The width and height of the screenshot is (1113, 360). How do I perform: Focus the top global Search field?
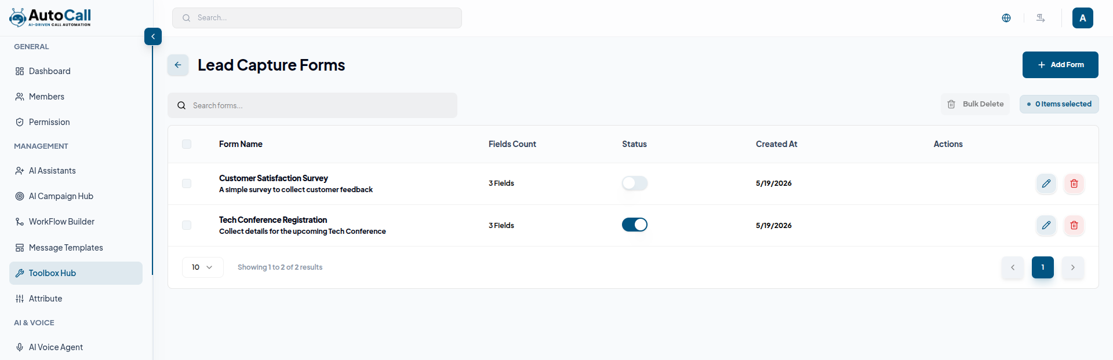coord(317,18)
